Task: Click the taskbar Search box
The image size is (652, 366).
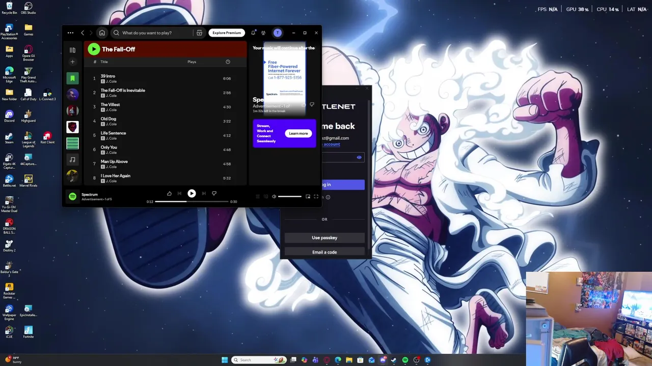Action: [x=259, y=360]
